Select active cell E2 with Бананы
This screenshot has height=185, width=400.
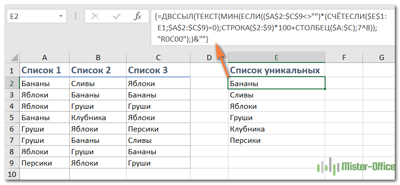coord(276,83)
